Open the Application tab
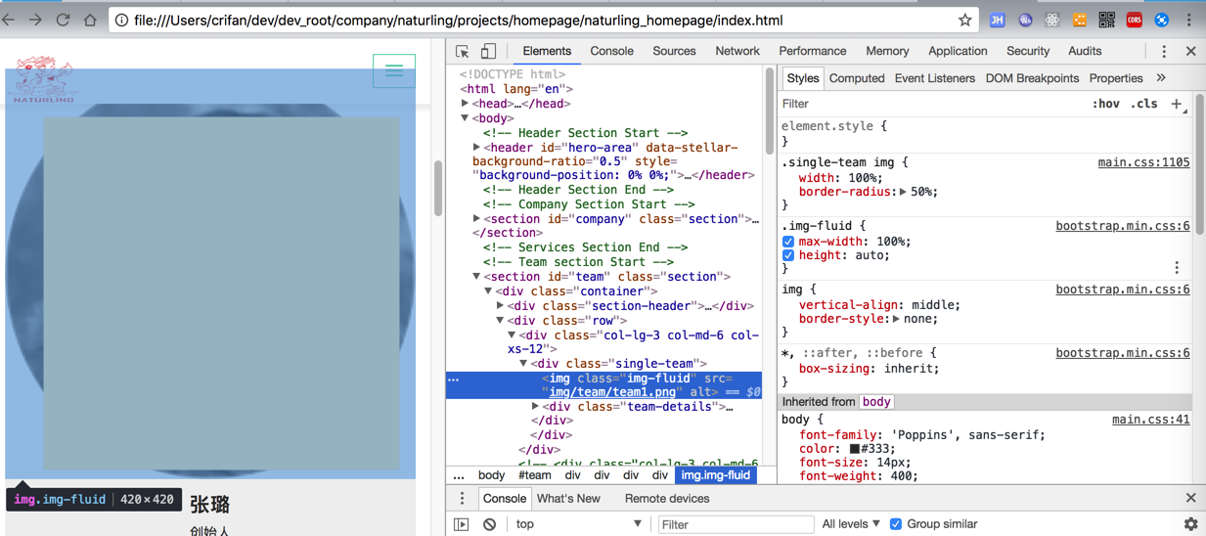1206x536 pixels. point(958,51)
